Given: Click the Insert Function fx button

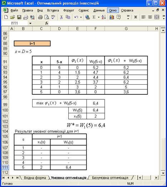Looking at the screenshot, I should click(x=46, y=23).
